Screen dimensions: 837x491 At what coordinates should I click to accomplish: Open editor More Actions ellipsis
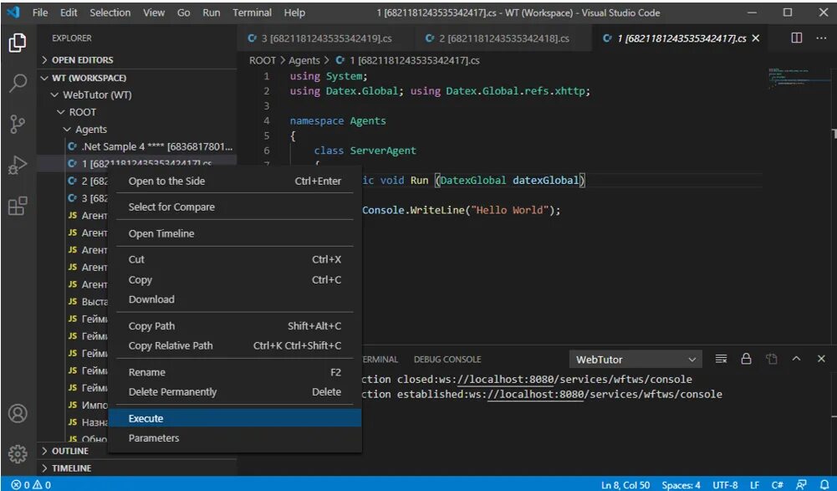point(821,38)
